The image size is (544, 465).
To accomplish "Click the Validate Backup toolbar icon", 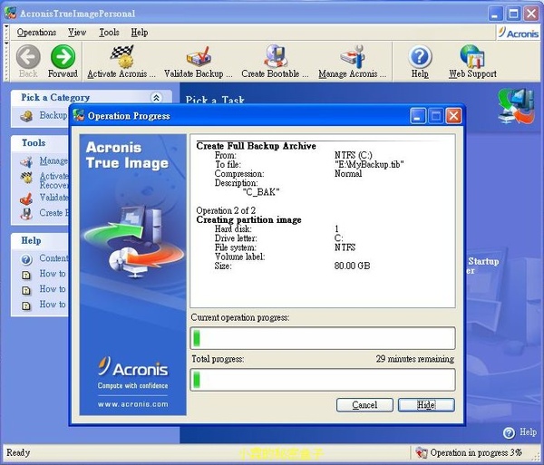I will point(198,56).
